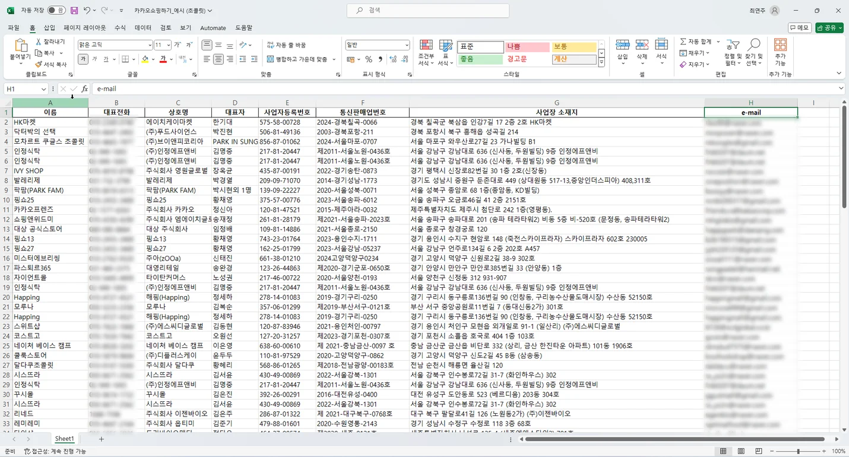Image resolution: width=849 pixels, height=457 pixels.
Task: Toggle Middle vertical alignment
Action: 218,45
